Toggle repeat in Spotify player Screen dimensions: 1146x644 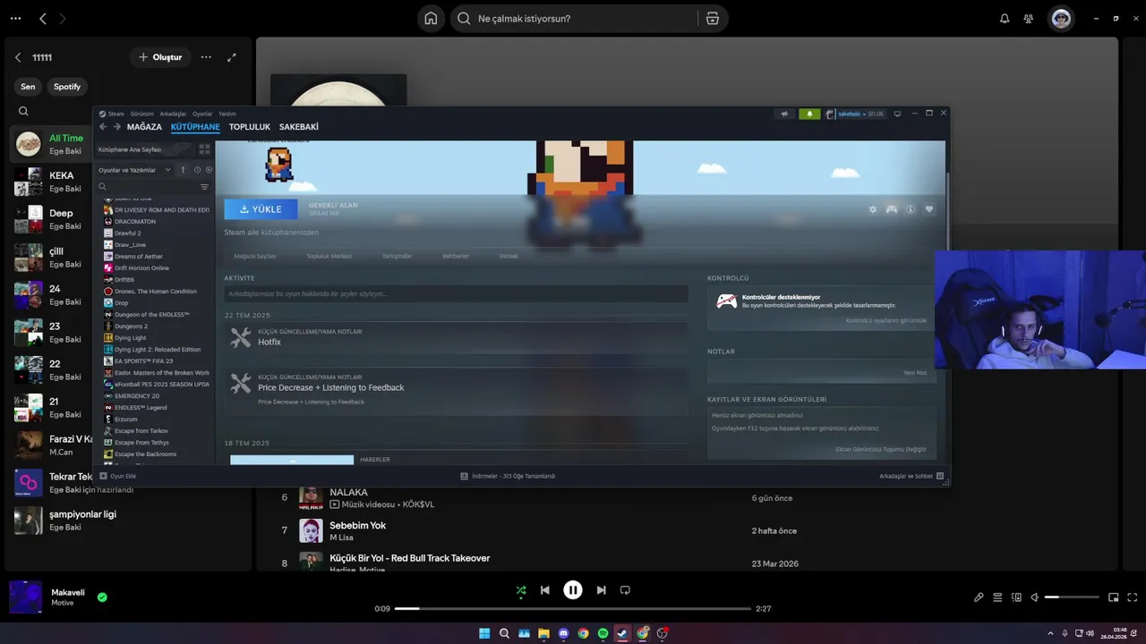[x=625, y=590]
